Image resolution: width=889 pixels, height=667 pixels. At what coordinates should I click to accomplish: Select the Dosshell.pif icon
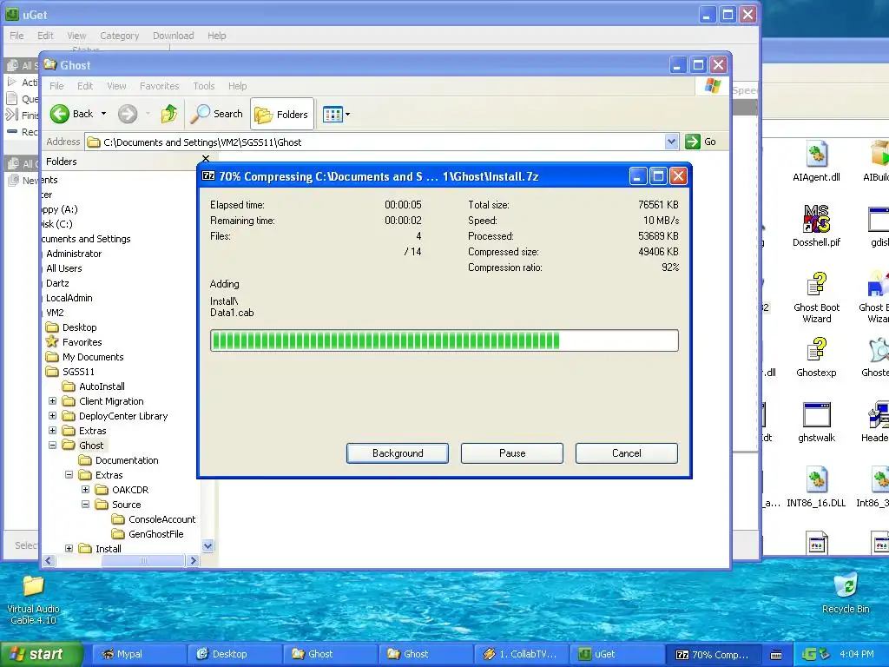[x=816, y=219]
